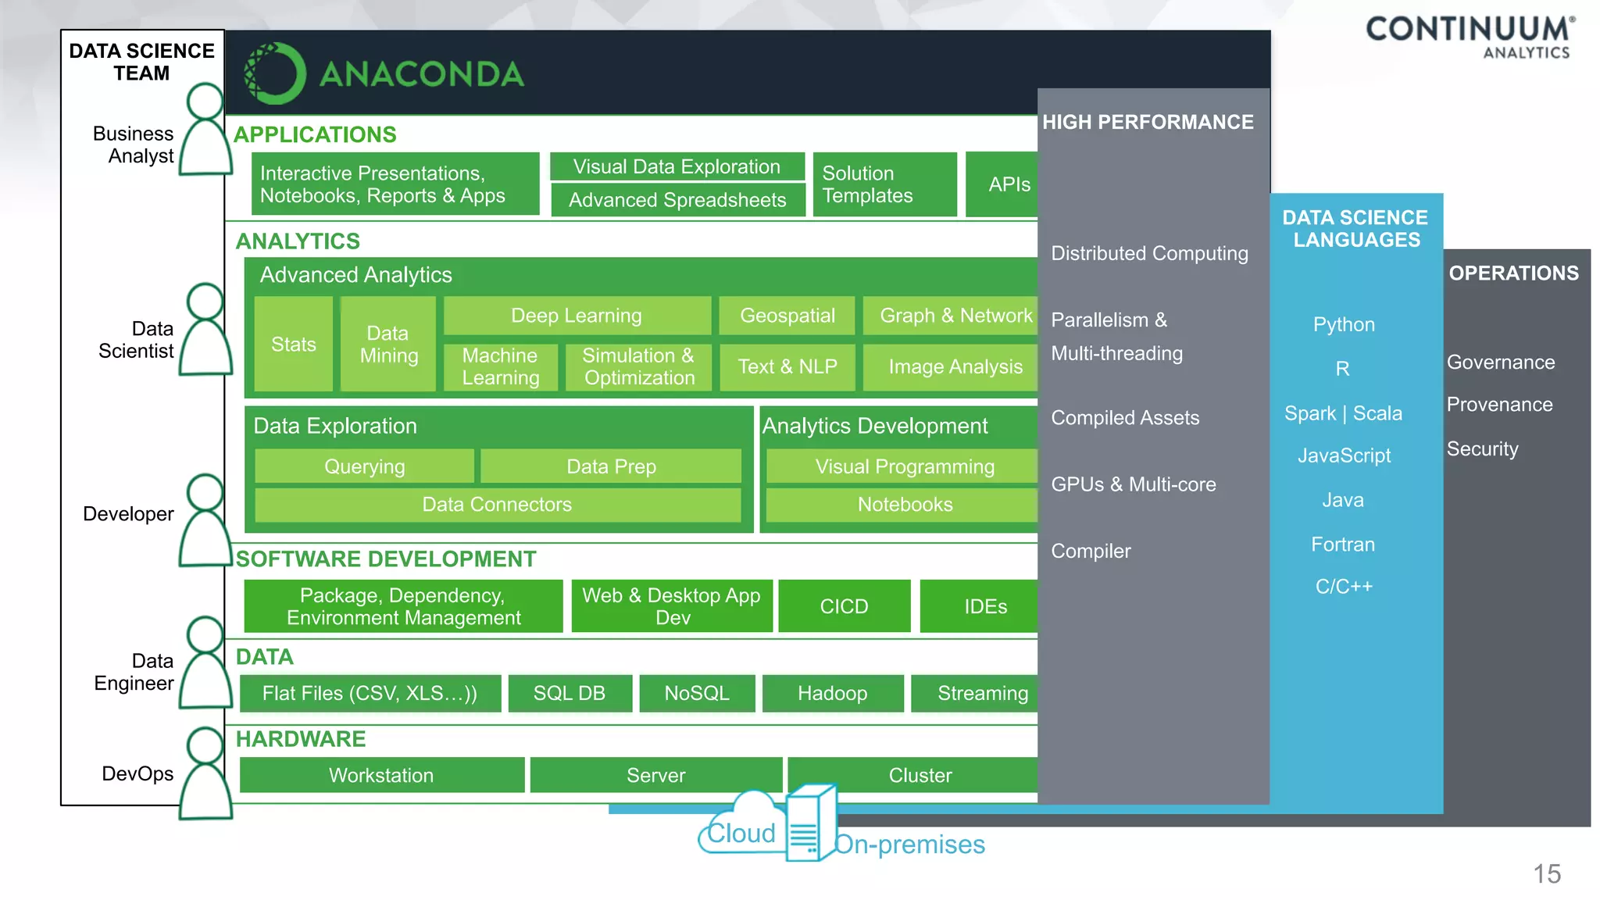
Task: Click the High Performance column header
Action: [x=1148, y=122]
